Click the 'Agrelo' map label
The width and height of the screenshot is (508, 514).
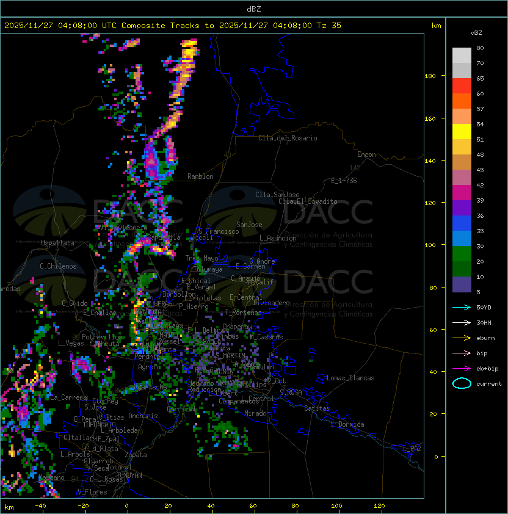coord(149,367)
